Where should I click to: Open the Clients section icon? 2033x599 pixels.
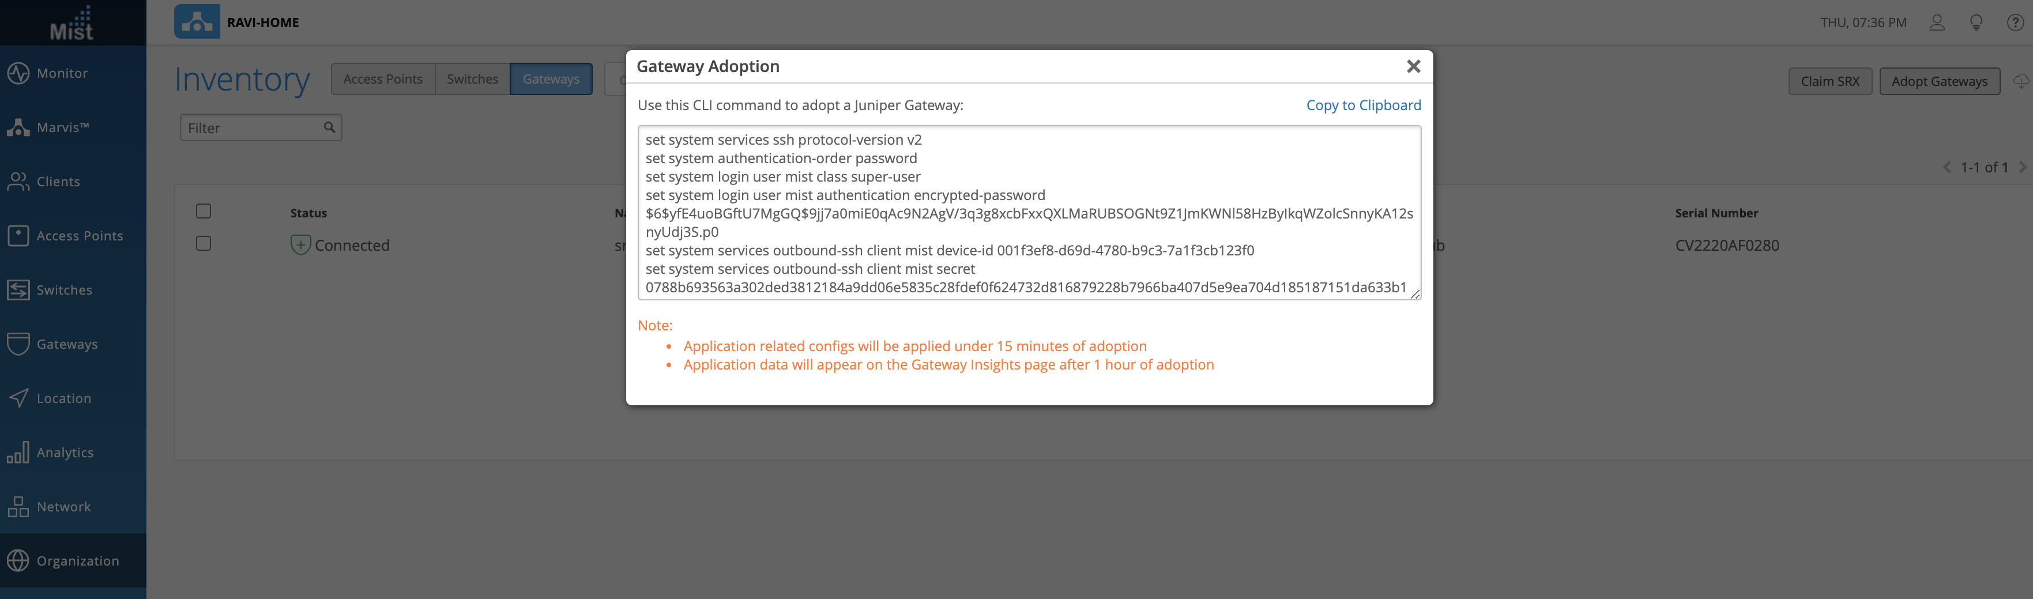[x=18, y=182]
